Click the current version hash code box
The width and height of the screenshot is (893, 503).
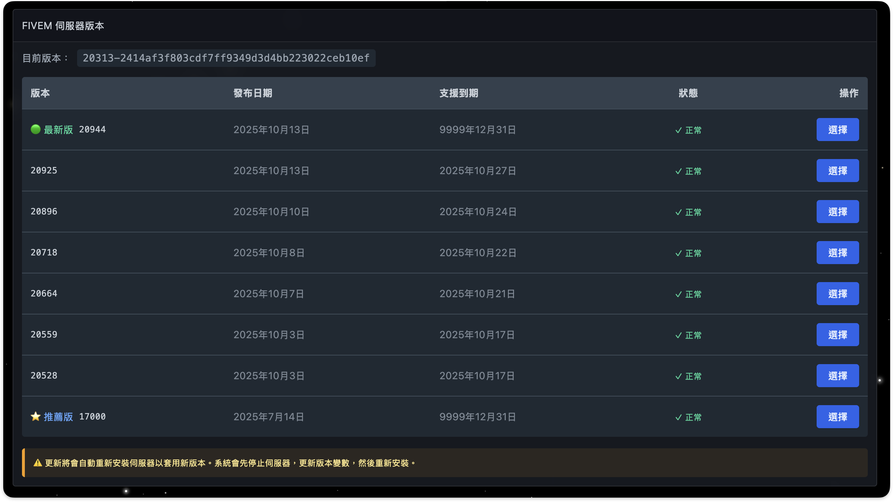tap(226, 58)
